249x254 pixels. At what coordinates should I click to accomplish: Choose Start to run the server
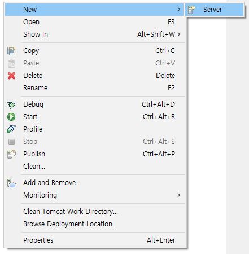coord(96,117)
